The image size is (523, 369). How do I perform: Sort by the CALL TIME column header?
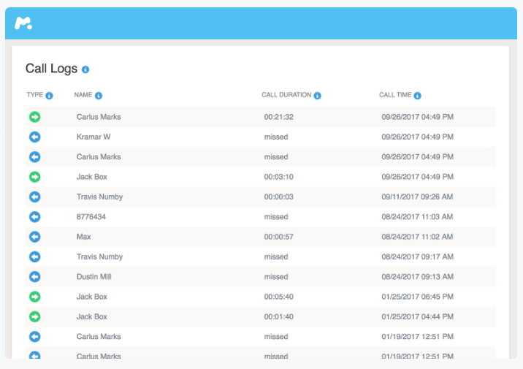coord(394,95)
